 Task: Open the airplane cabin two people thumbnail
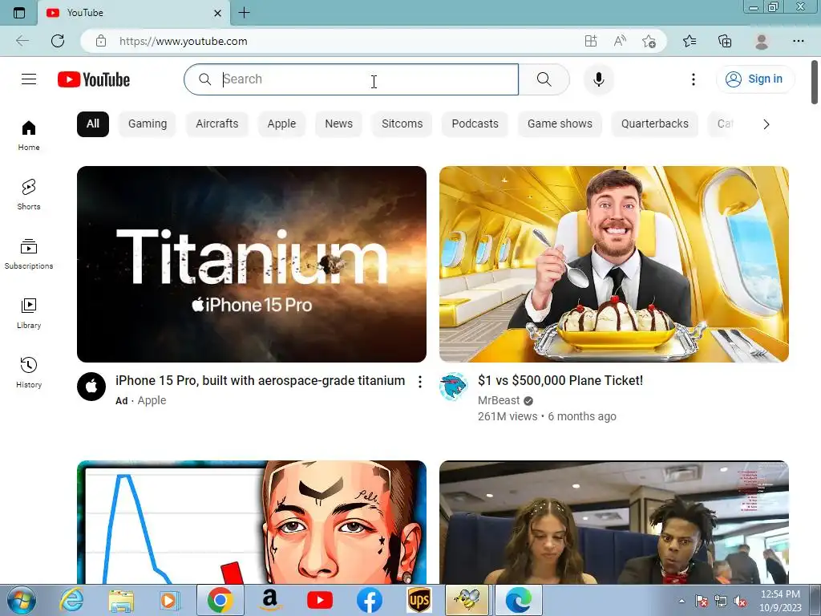tap(614, 522)
